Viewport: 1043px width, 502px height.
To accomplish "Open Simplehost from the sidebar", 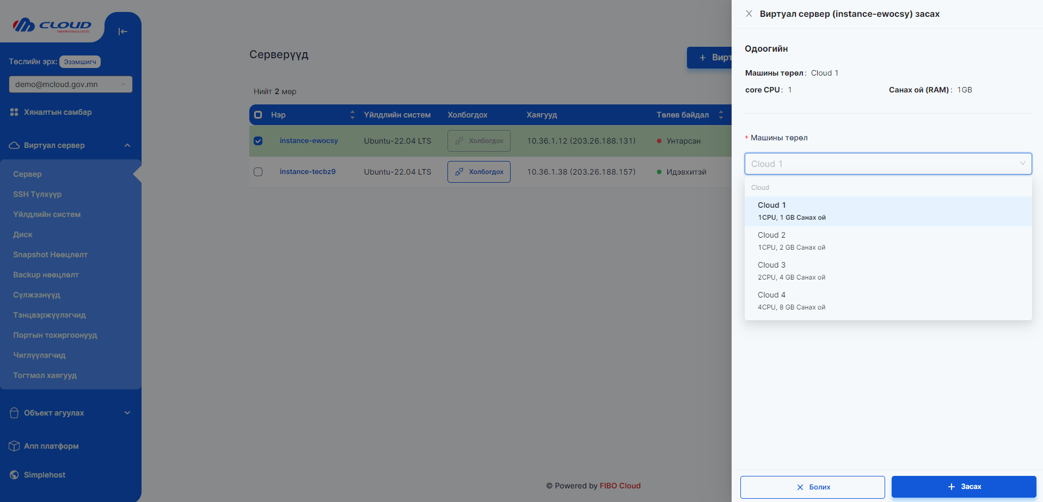I will (44, 475).
